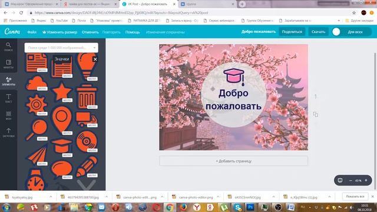Bookmark this page with the star
Image resolution: width=377 pixels, height=212 pixels.
click(354, 13)
